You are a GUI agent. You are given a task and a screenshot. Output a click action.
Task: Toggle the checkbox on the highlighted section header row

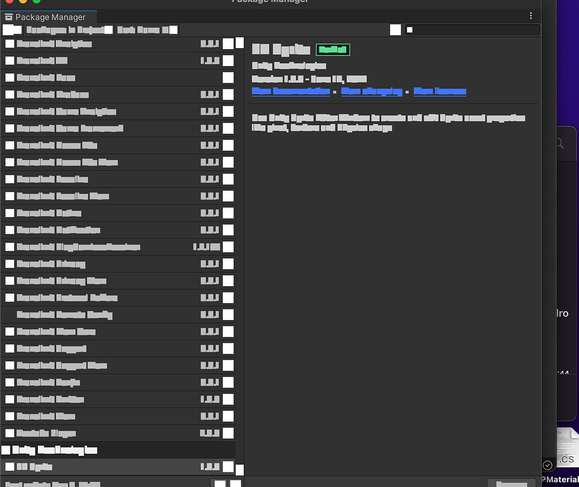click(x=7, y=450)
